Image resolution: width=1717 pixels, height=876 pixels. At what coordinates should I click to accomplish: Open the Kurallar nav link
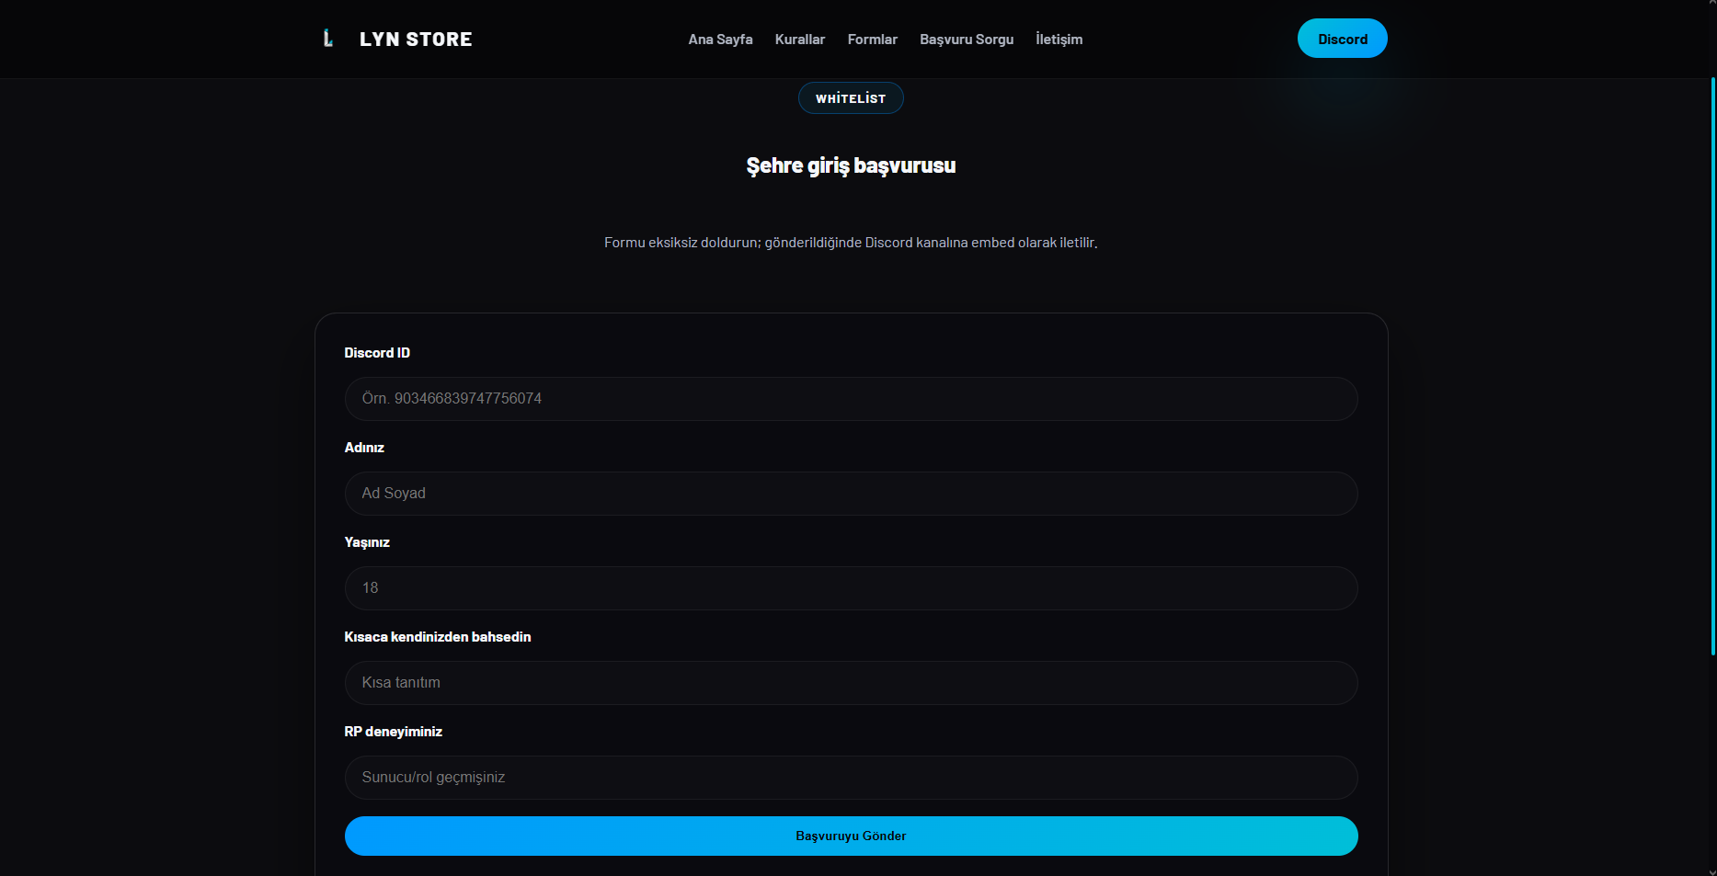click(x=799, y=40)
